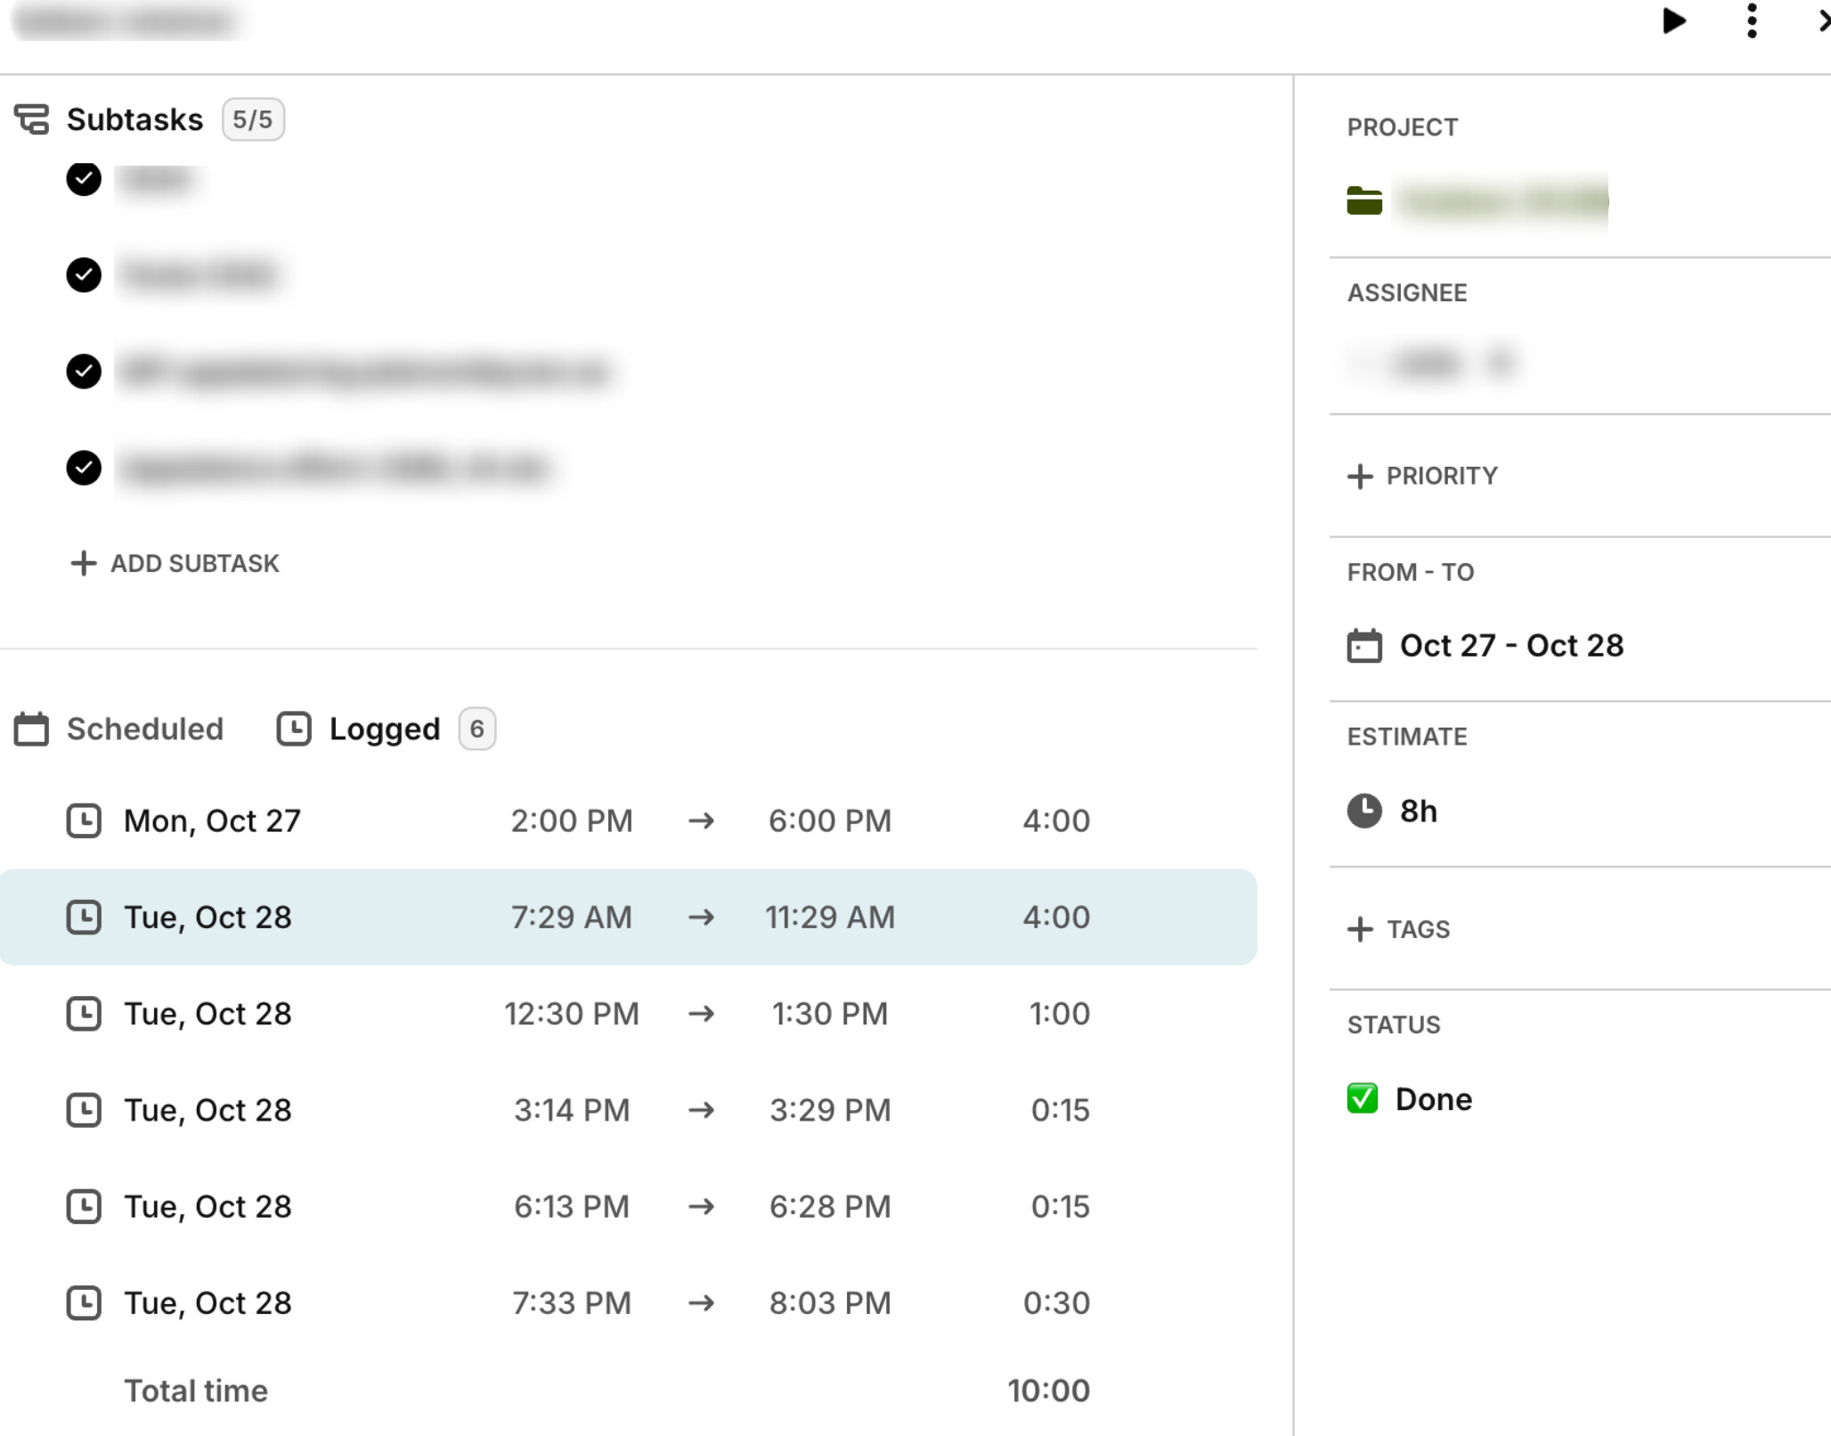This screenshot has width=1831, height=1436.
Task: Click the project folder icon
Action: 1363,201
